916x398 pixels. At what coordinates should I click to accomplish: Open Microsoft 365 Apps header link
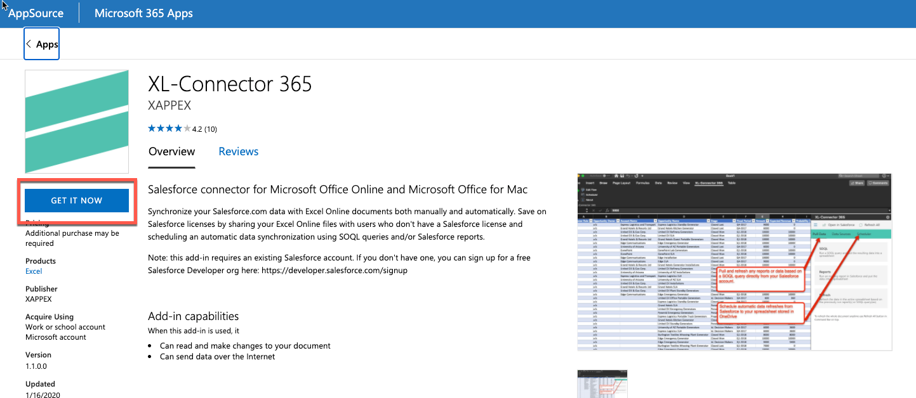143,13
